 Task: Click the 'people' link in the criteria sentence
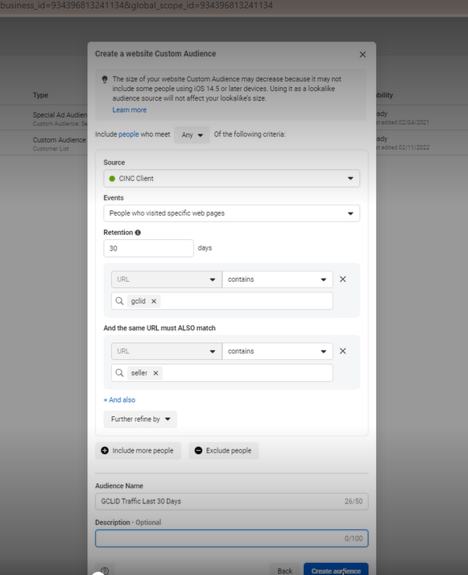tap(128, 134)
